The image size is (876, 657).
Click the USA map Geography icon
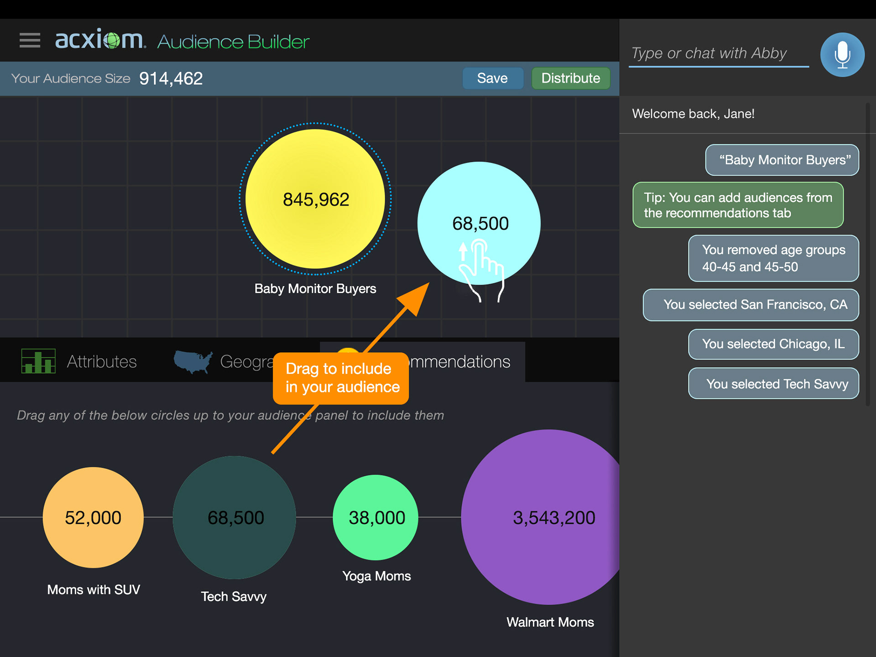(193, 361)
